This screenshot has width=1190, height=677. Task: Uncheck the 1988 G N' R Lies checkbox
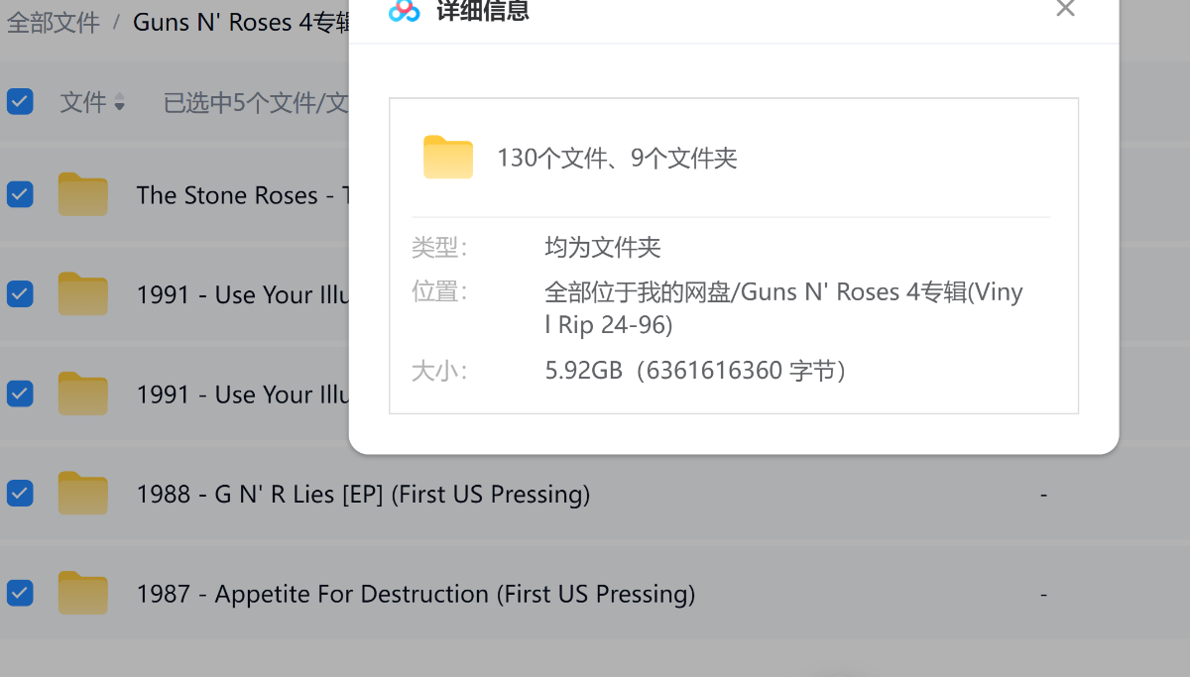click(x=20, y=493)
